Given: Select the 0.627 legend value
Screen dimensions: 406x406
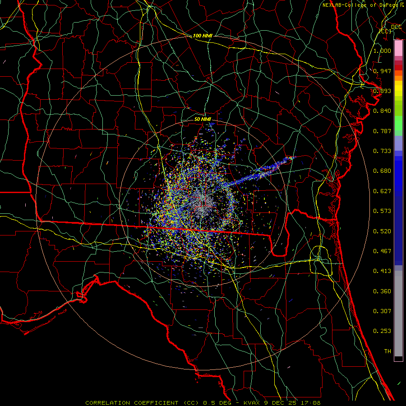Looking at the screenshot, I should (x=382, y=191).
